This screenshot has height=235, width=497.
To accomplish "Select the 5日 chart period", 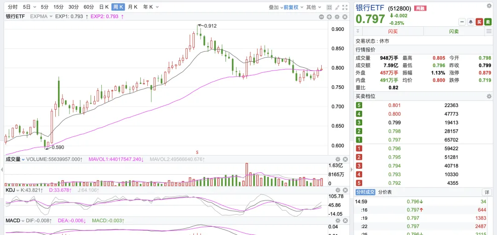I will click(x=27, y=7).
